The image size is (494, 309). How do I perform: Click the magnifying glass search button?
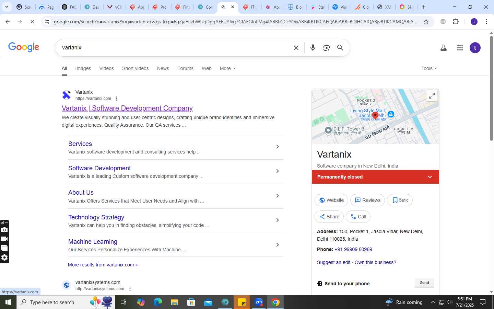(x=340, y=48)
